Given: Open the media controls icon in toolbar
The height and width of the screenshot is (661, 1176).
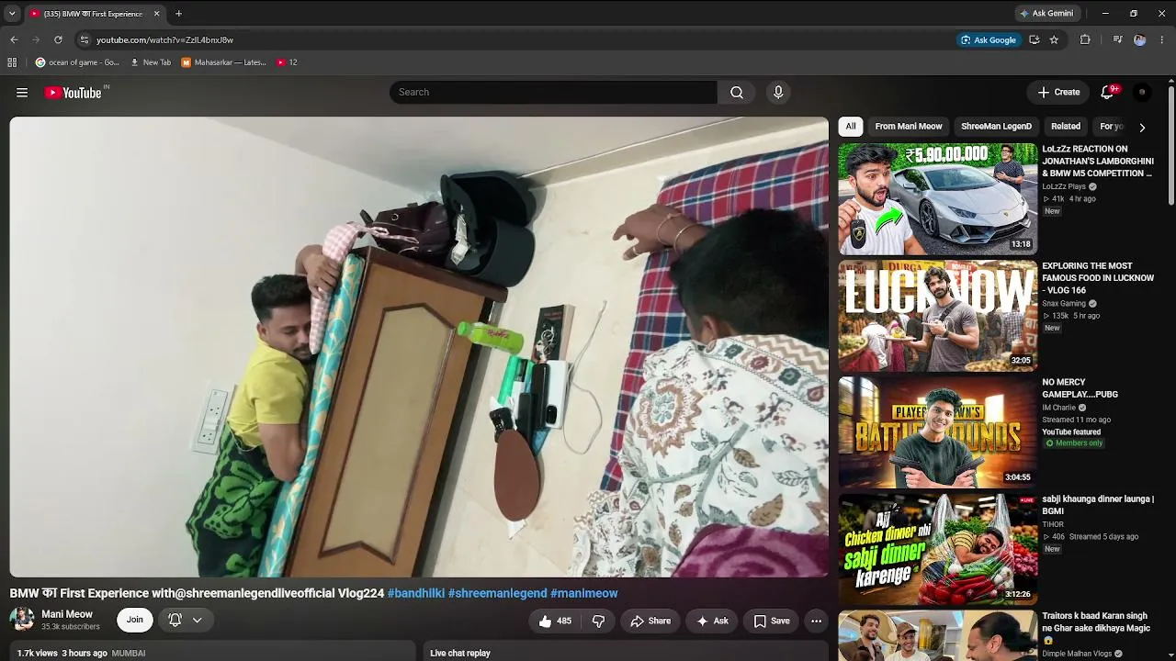Looking at the screenshot, I should point(1117,39).
